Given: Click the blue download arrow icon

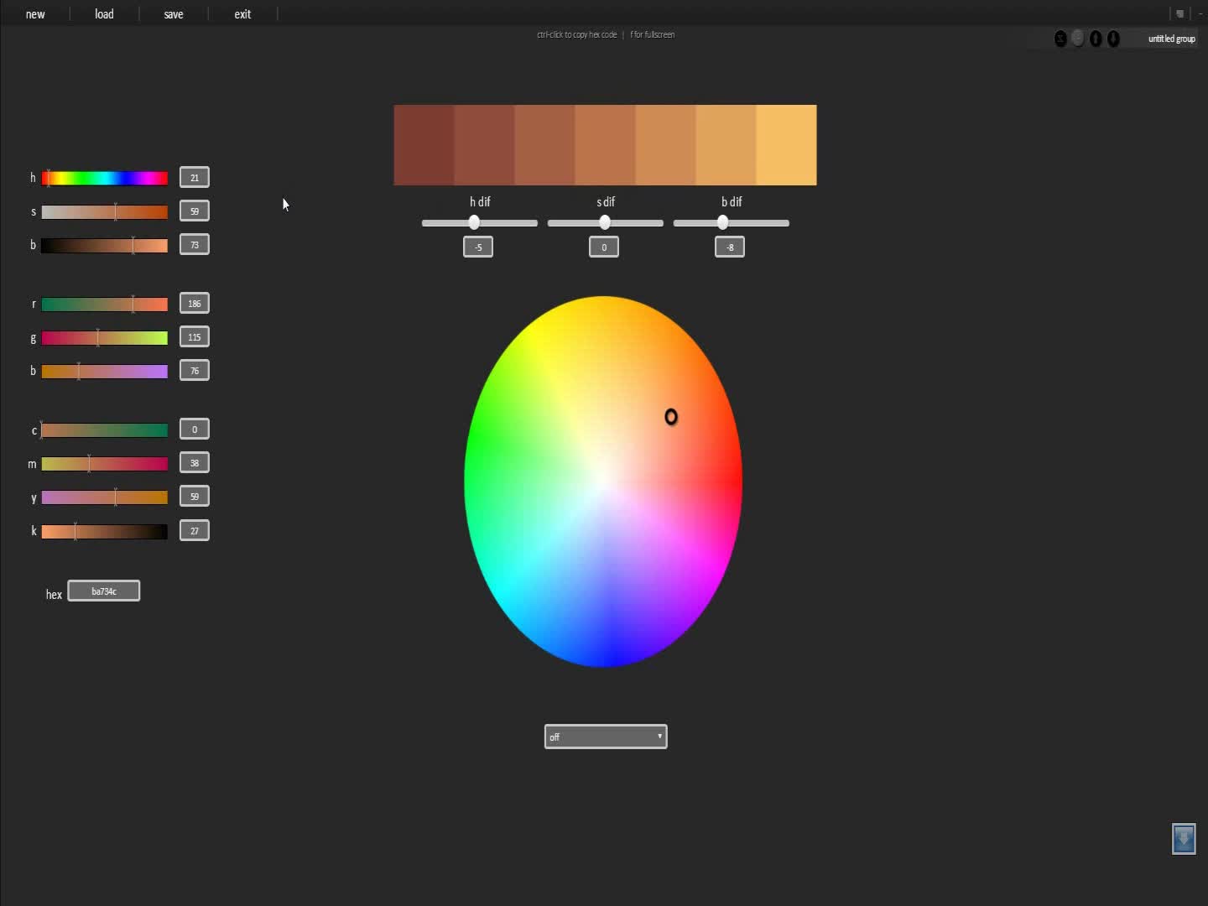Looking at the screenshot, I should (x=1183, y=839).
